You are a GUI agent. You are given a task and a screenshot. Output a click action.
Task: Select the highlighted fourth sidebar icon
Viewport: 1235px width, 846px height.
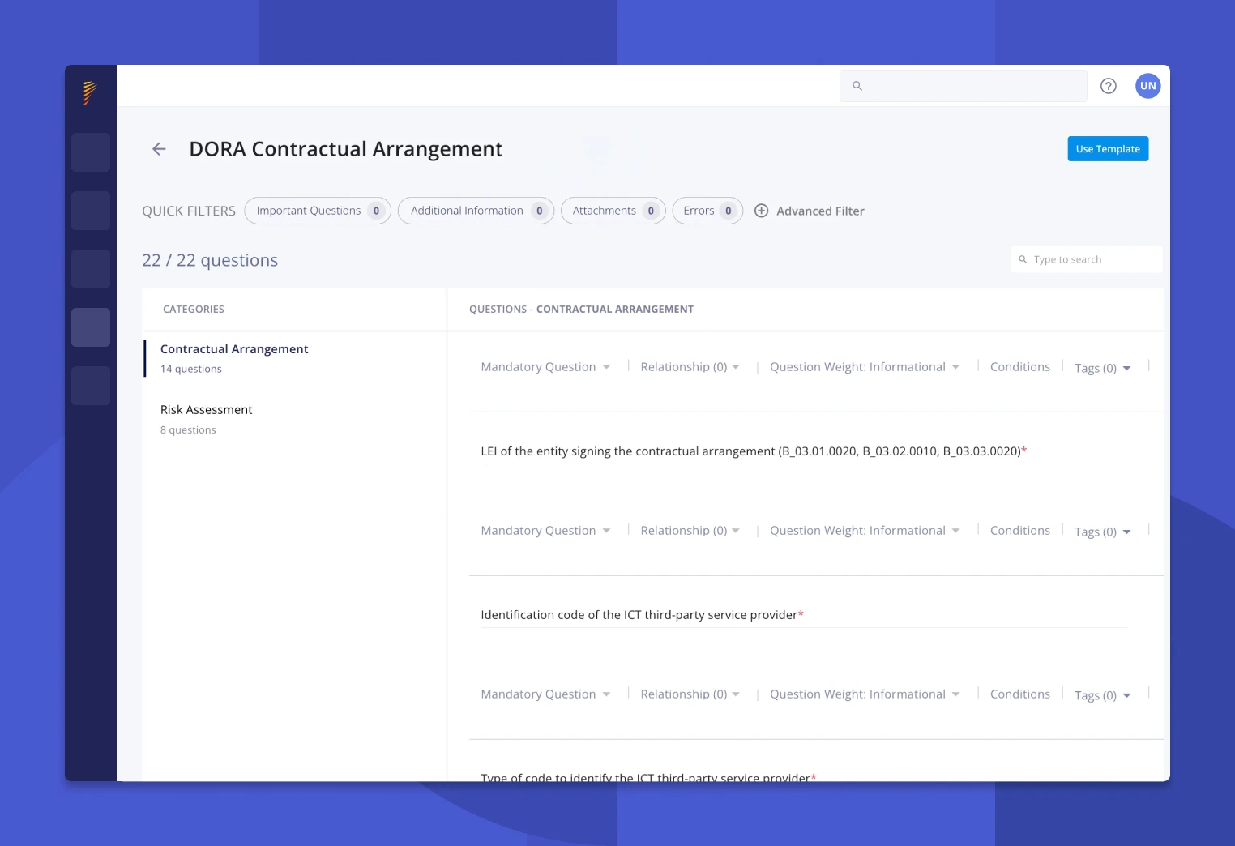(x=90, y=327)
